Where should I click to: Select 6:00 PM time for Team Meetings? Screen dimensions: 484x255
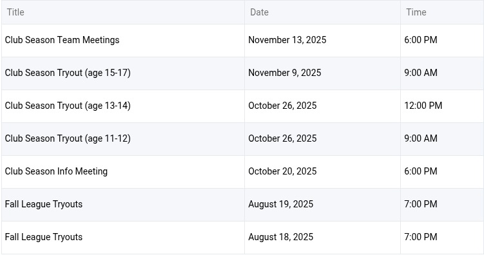pyautogui.click(x=421, y=40)
